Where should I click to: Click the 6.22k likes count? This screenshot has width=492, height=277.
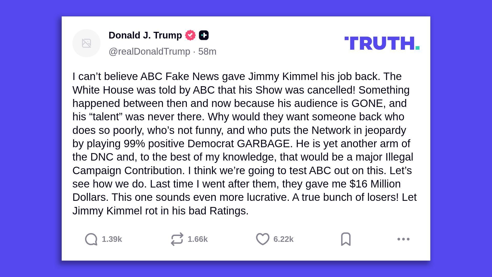click(283, 239)
